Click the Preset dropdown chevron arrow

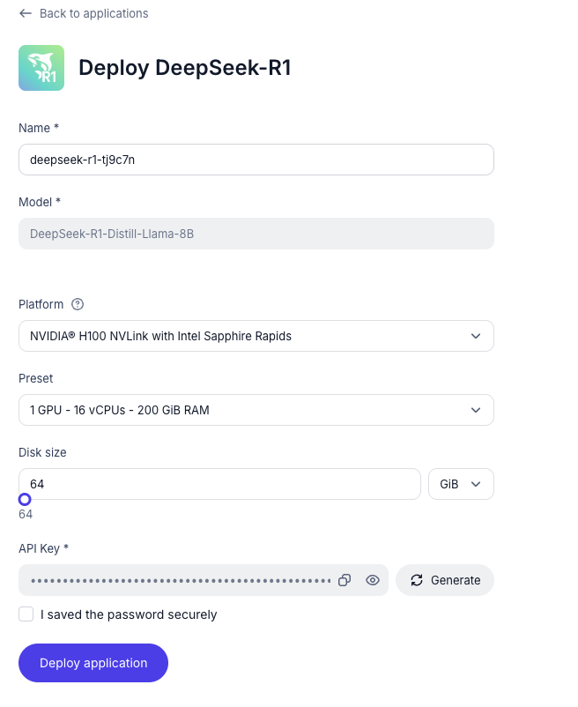[x=476, y=410]
